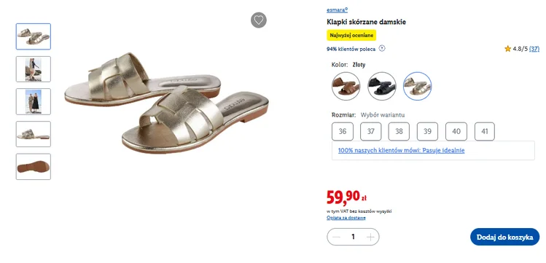Screen dimensions: 546x263
Task: Choose size 37
Action: click(x=371, y=131)
